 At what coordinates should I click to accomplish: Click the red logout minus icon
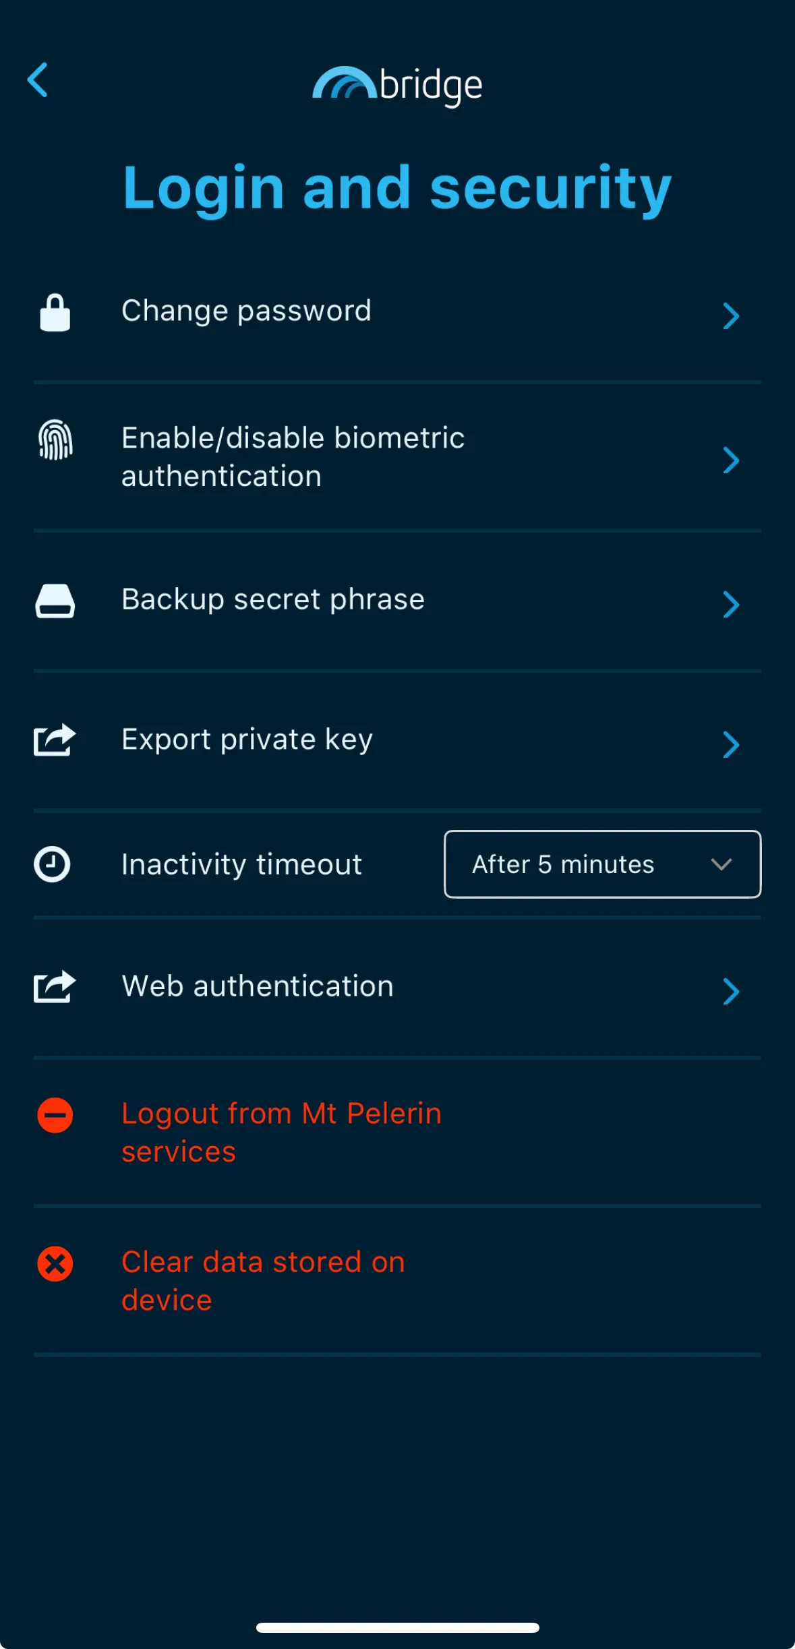point(54,1115)
